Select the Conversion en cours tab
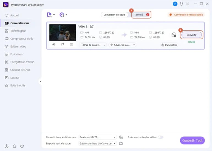This screenshot has height=151, width=212. pyautogui.click(x=114, y=15)
